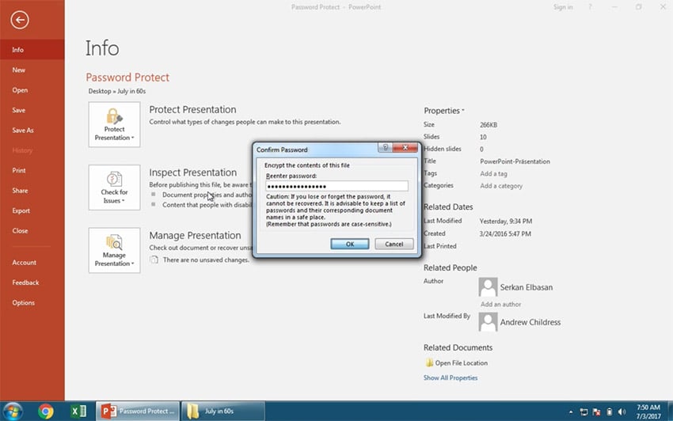This screenshot has width=673, height=421.
Task: Click Show All Properties link
Action: pos(451,377)
